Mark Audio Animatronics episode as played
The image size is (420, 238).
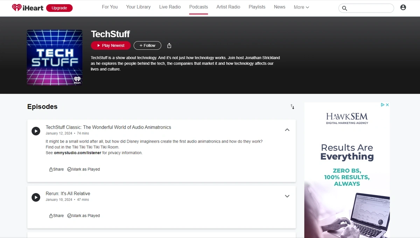pyautogui.click(x=84, y=169)
